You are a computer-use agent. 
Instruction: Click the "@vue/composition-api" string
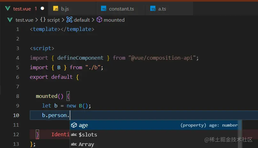162,58
